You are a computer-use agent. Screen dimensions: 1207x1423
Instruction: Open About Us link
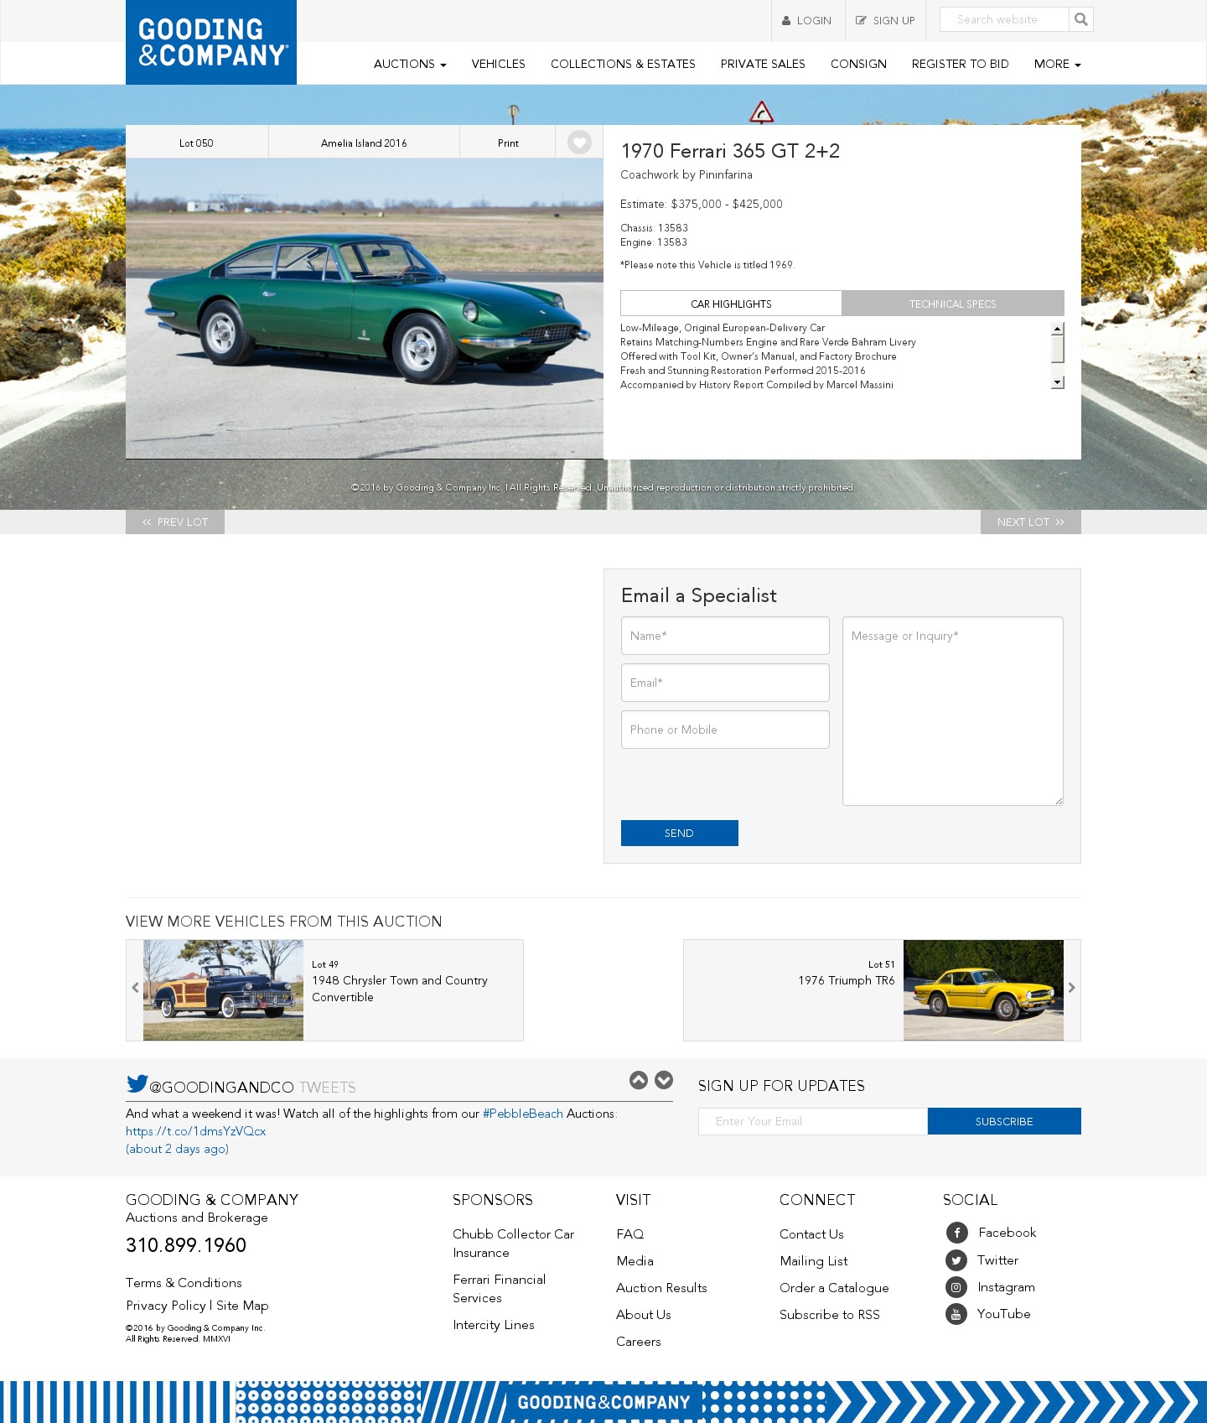(644, 1315)
